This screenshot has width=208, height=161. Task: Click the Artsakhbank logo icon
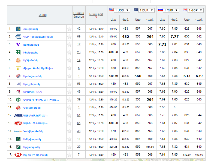coord(18,147)
